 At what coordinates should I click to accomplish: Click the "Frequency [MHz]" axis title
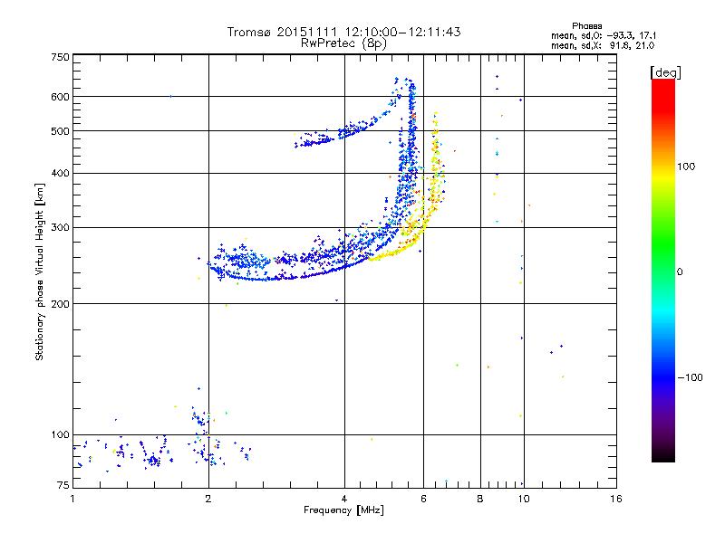point(343,510)
